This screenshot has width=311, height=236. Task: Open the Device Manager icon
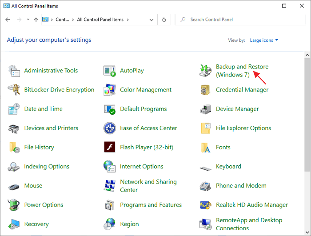205,109
